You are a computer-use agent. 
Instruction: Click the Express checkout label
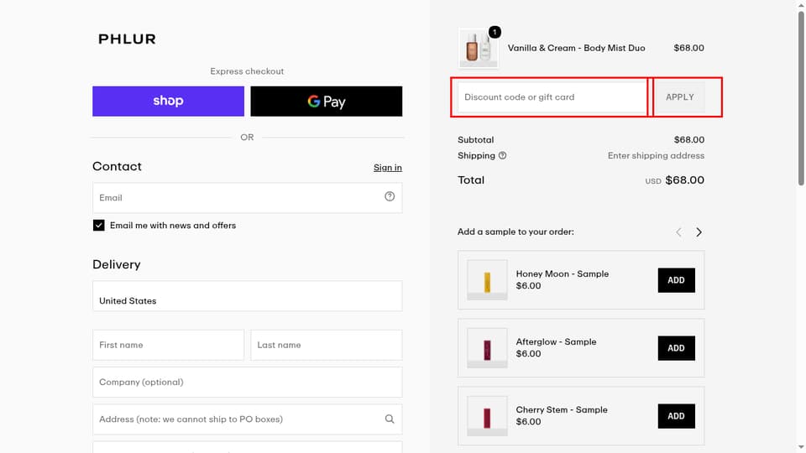pyautogui.click(x=247, y=71)
